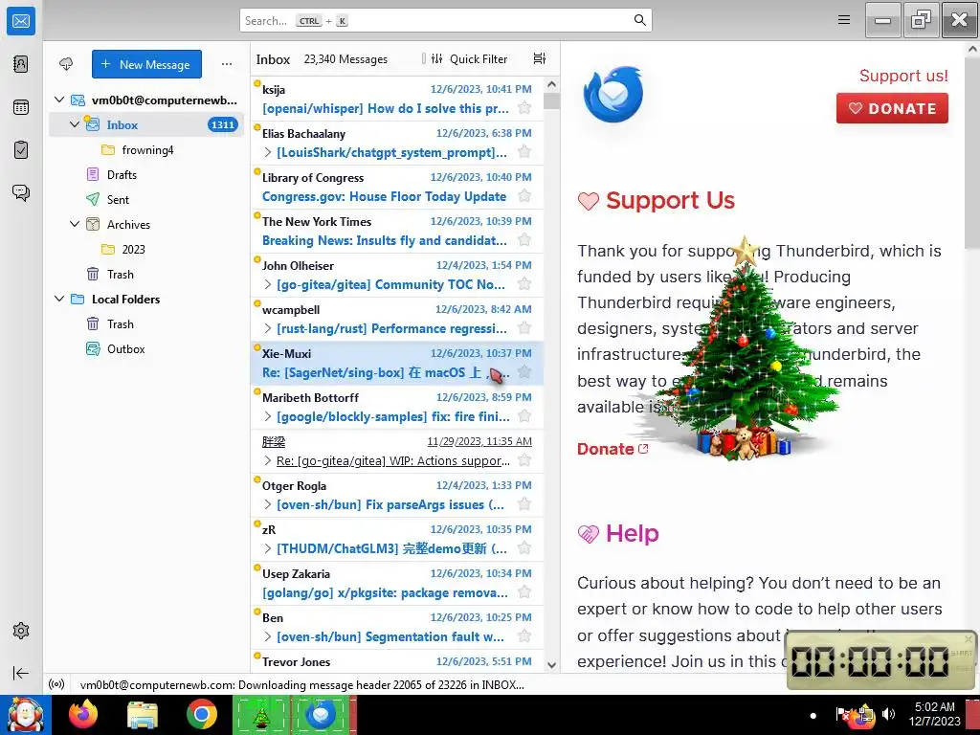Open the Tasks space icon
Image resolution: width=980 pixels, height=735 pixels.
point(21,150)
